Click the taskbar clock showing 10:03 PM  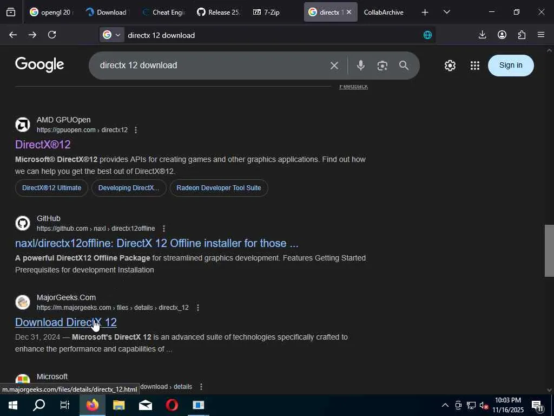[x=508, y=405]
